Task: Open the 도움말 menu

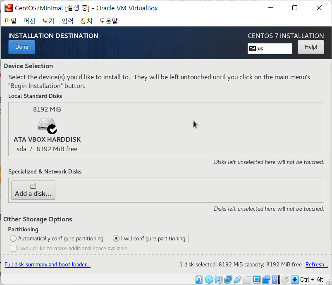Action: click(108, 21)
